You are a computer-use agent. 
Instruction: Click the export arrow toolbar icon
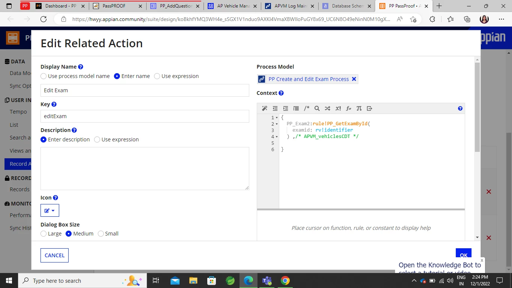[x=370, y=108]
